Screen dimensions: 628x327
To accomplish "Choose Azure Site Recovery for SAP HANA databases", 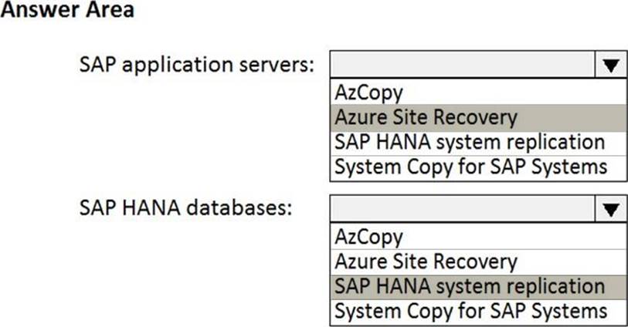I will pyautogui.click(x=424, y=261).
